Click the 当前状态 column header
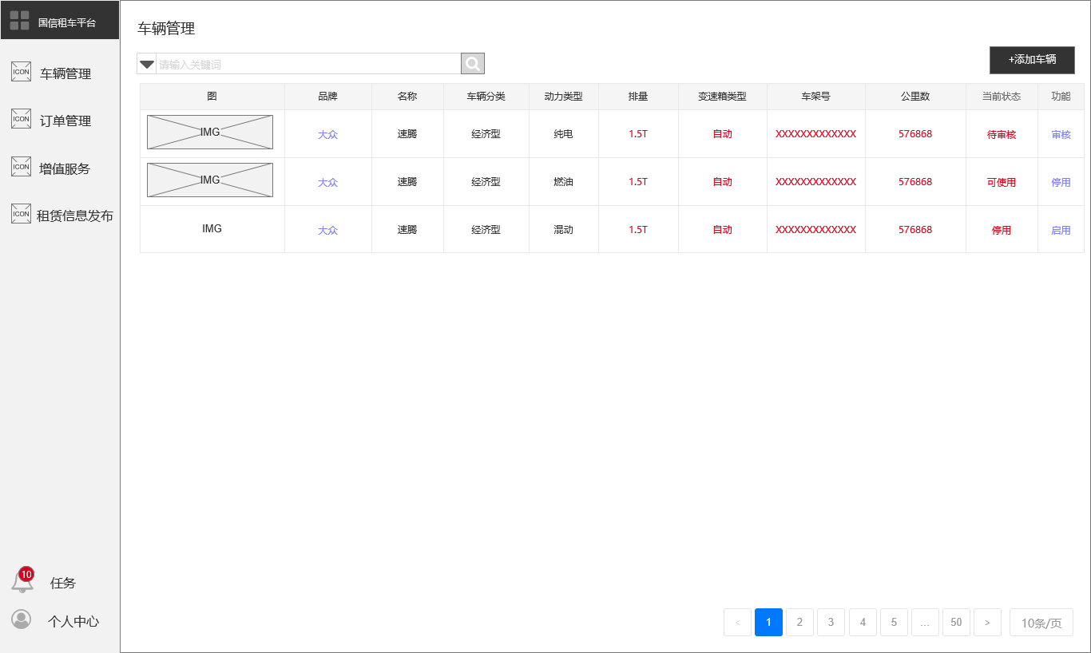 1002,97
